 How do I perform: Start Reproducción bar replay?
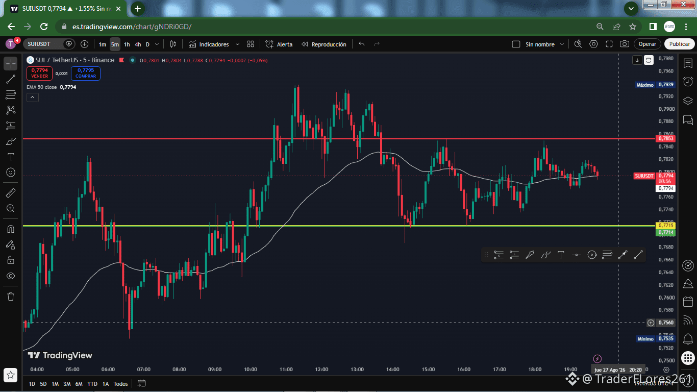tap(324, 44)
